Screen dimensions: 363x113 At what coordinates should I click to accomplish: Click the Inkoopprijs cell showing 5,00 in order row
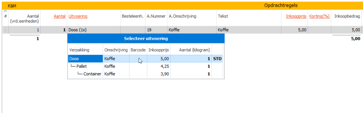click(x=294, y=30)
